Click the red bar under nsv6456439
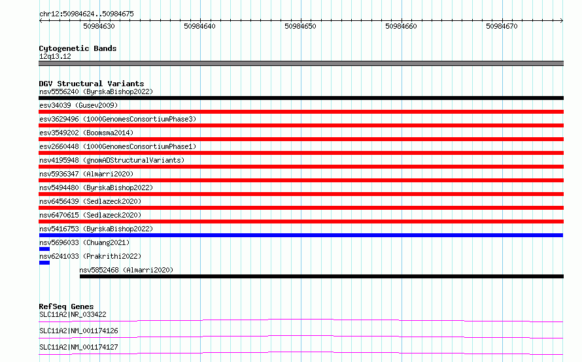This screenshot has height=362, width=582. pos(301,208)
